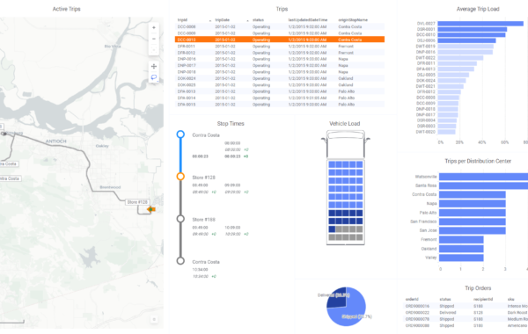Screen dimensions: 528x334
Task: Sort the table by tripId column arrow
Action: pos(210,20)
